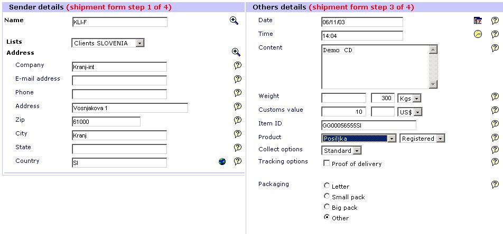The height and width of the screenshot is (234, 503).
Task: Open help for the Time field
Action: [495, 34]
